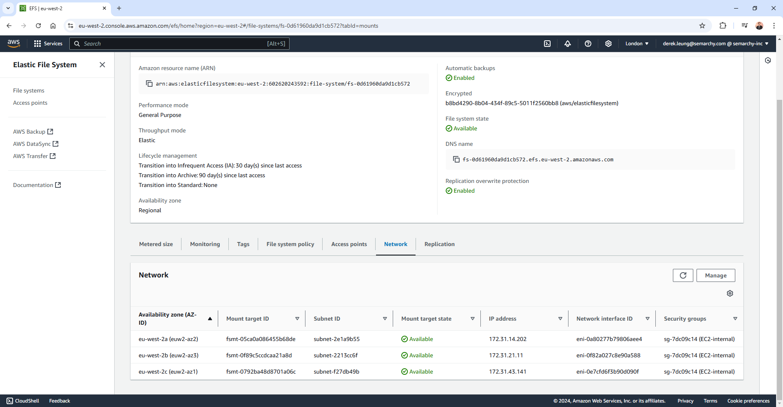
Task: Open the help question mark menu
Action: tap(588, 44)
